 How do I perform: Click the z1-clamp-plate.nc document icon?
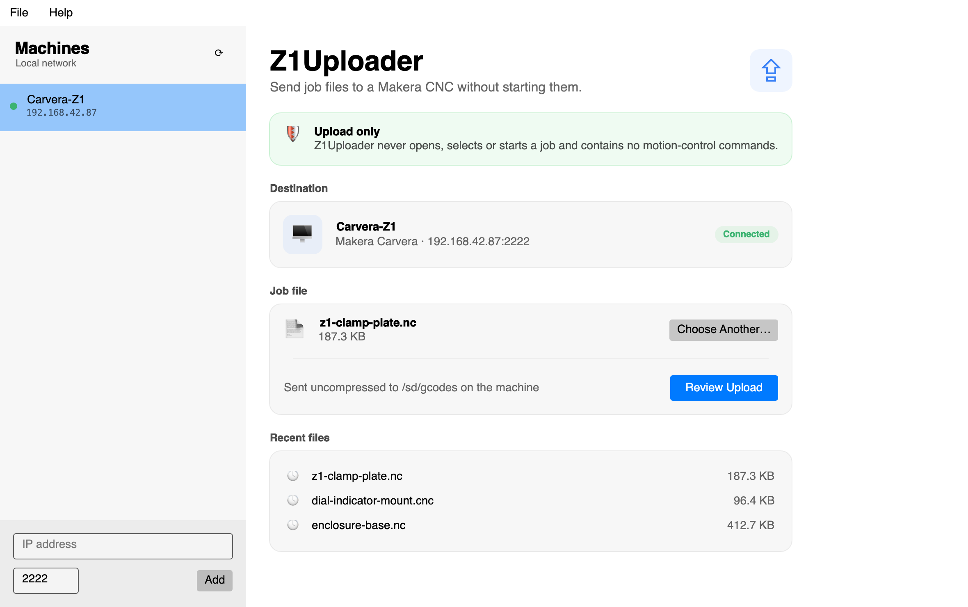point(294,329)
